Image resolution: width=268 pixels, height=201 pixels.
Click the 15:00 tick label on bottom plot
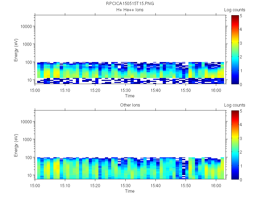tap(35, 186)
